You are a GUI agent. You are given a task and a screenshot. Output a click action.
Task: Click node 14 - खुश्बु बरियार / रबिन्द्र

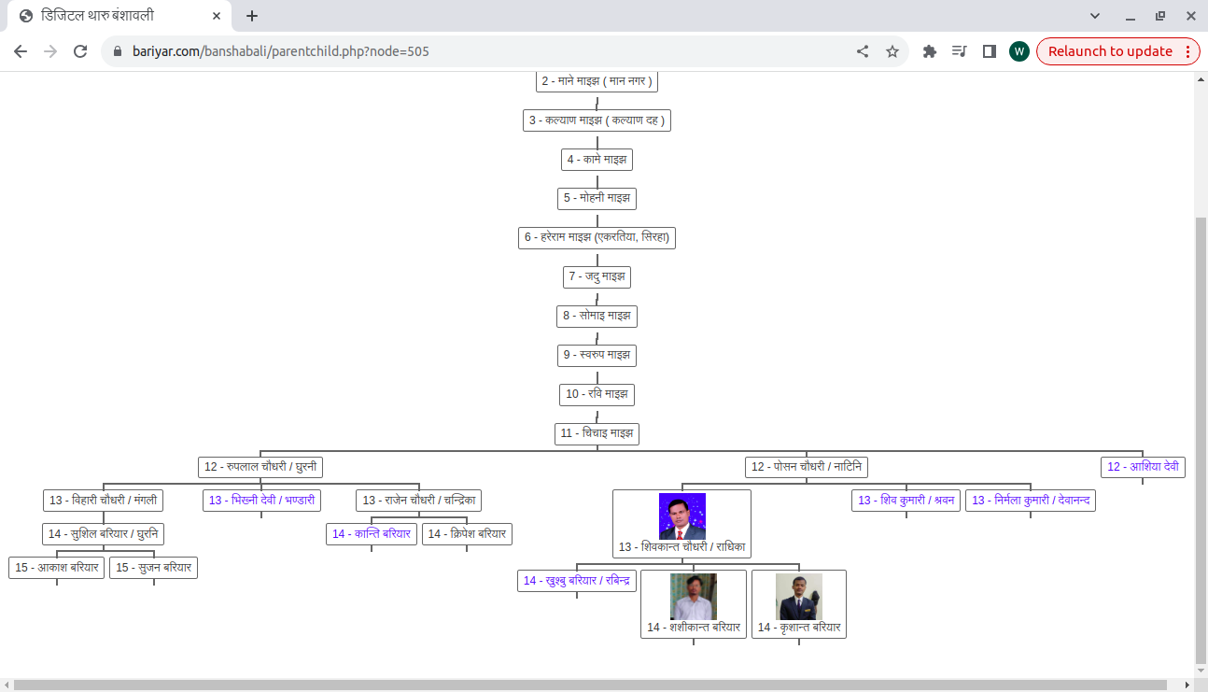pyautogui.click(x=577, y=581)
